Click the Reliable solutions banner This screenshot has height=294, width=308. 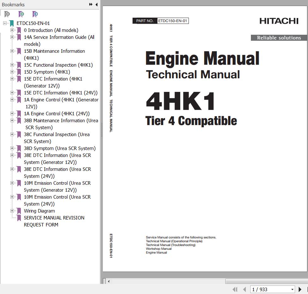click(x=279, y=38)
